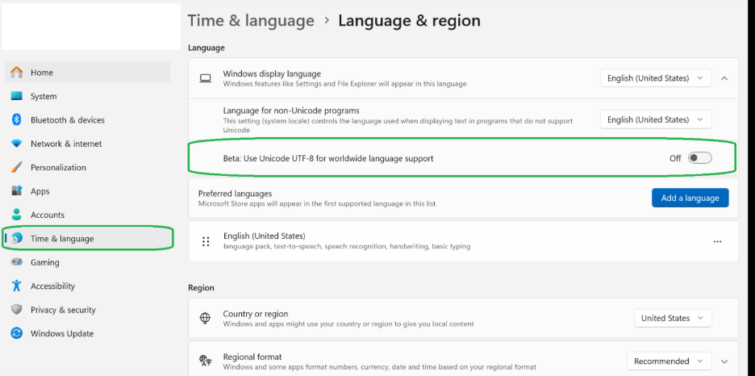This screenshot has height=376, width=755.
Task: Click the laptop icon beside Windows display language
Action: click(x=206, y=78)
